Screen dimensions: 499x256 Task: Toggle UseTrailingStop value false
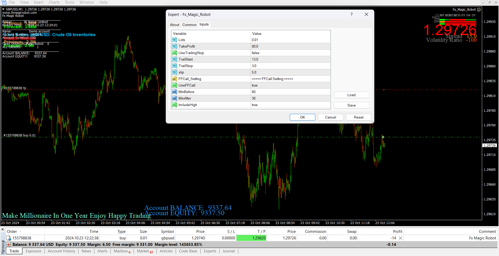click(290, 53)
